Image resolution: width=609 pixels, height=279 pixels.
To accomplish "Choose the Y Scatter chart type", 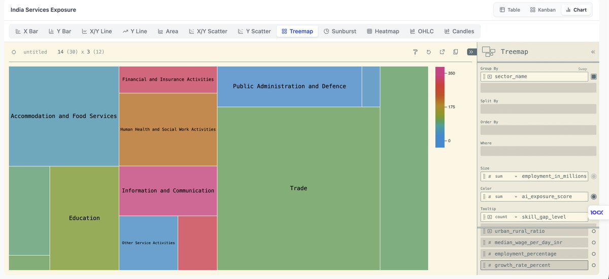I will tap(254, 31).
